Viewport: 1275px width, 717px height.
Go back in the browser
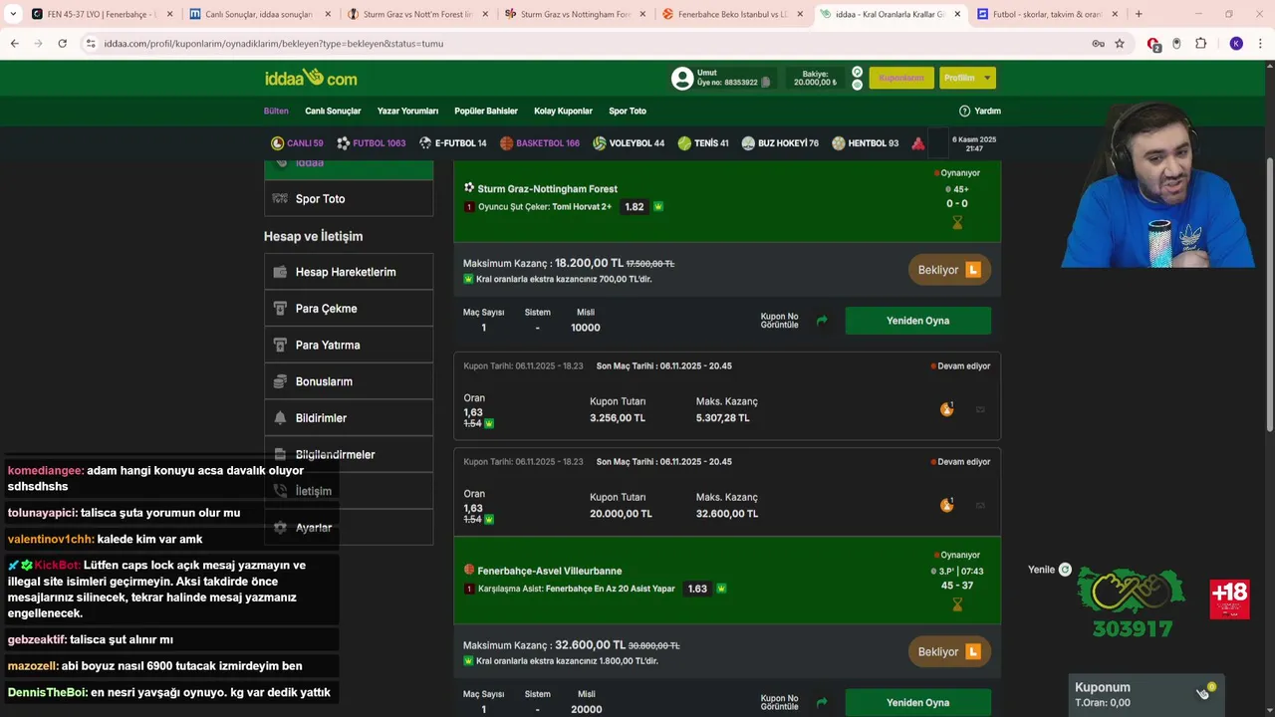[x=15, y=44]
